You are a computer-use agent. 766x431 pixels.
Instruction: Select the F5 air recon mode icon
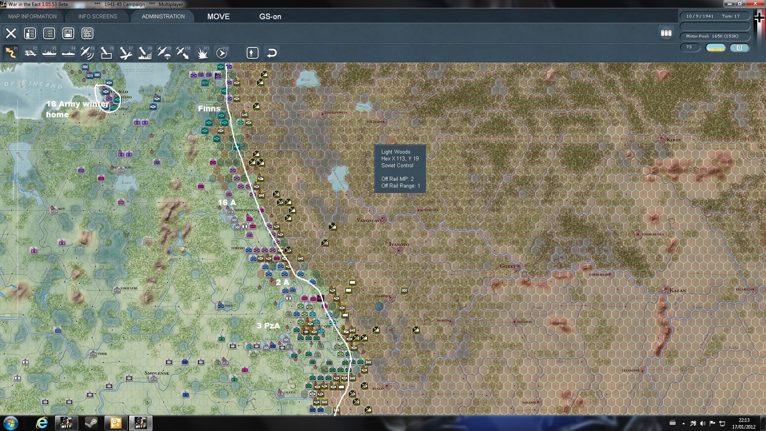(x=87, y=53)
